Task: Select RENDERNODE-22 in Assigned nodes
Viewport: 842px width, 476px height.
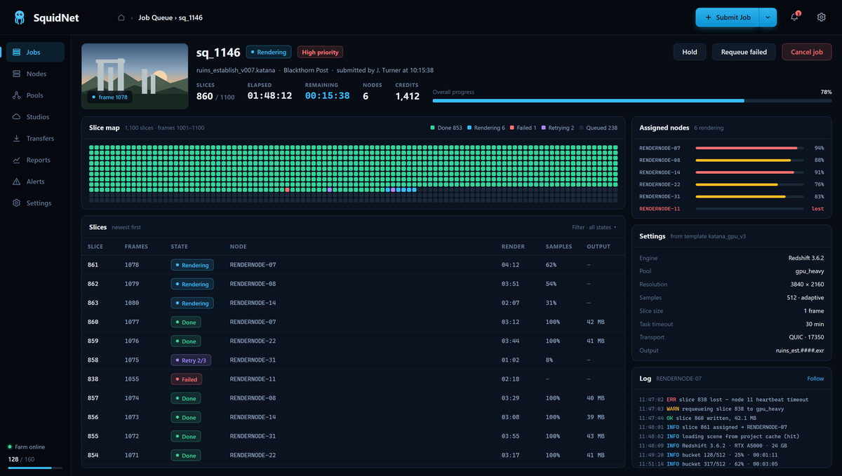Action: click(732, 184)
